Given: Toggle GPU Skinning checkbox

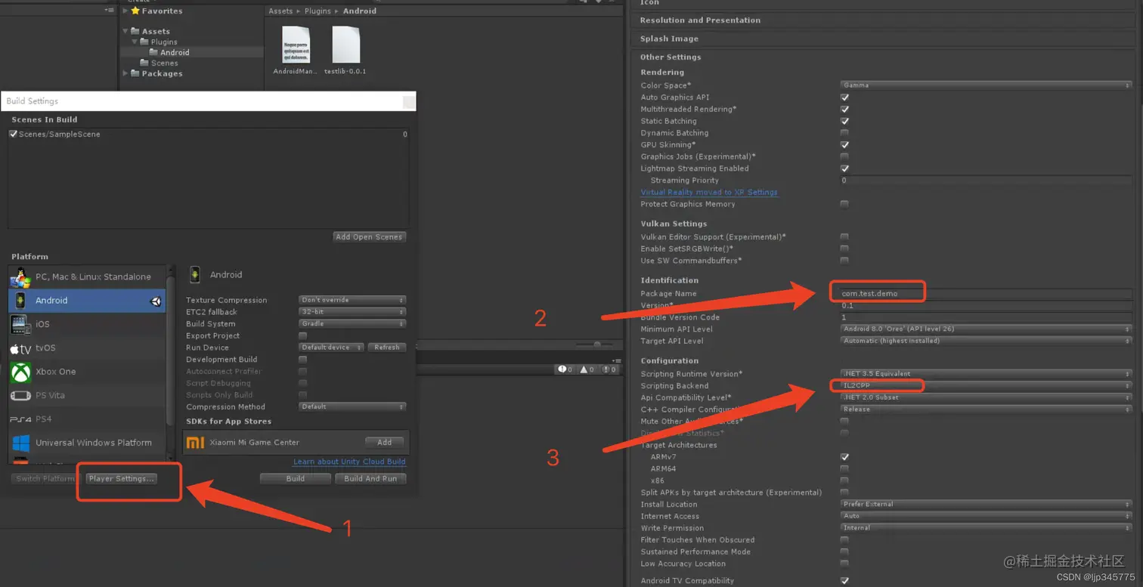Looking at the screenshot, I should [x=844, y=144].
